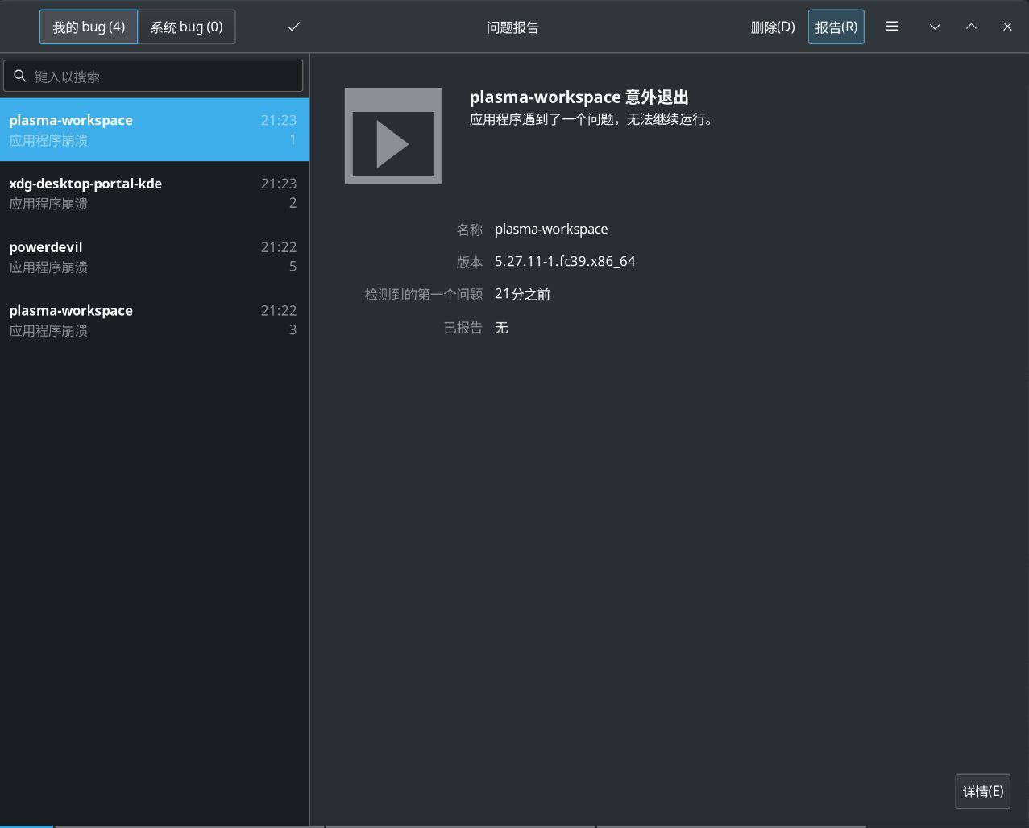
Task: Click the count 5 on the powerdevil entry
Action: point(293,267)
